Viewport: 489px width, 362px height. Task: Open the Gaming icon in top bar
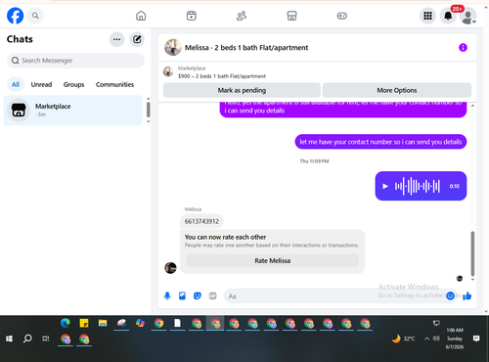(x=342, y=16)
